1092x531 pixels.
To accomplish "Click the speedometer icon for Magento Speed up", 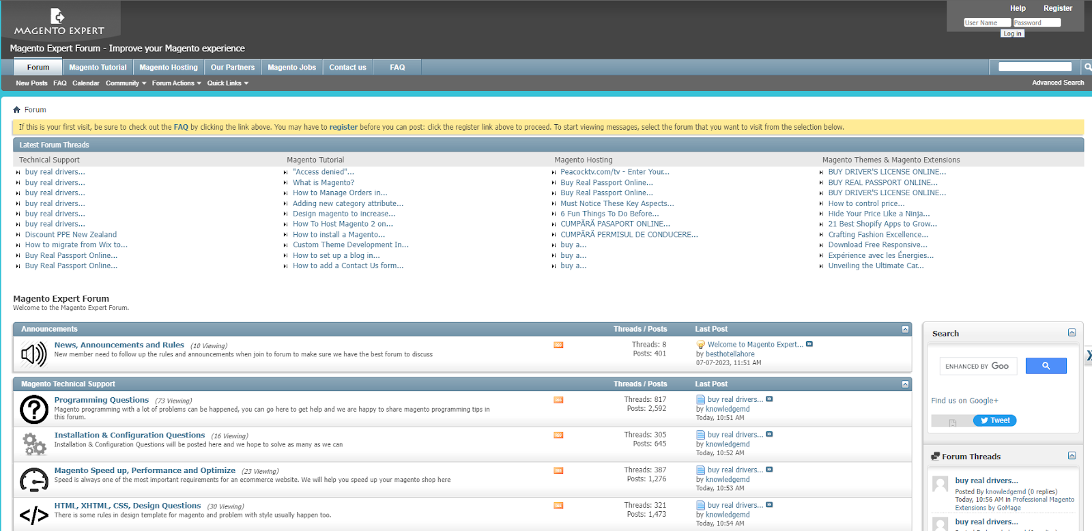I will [x=34, y=480].
